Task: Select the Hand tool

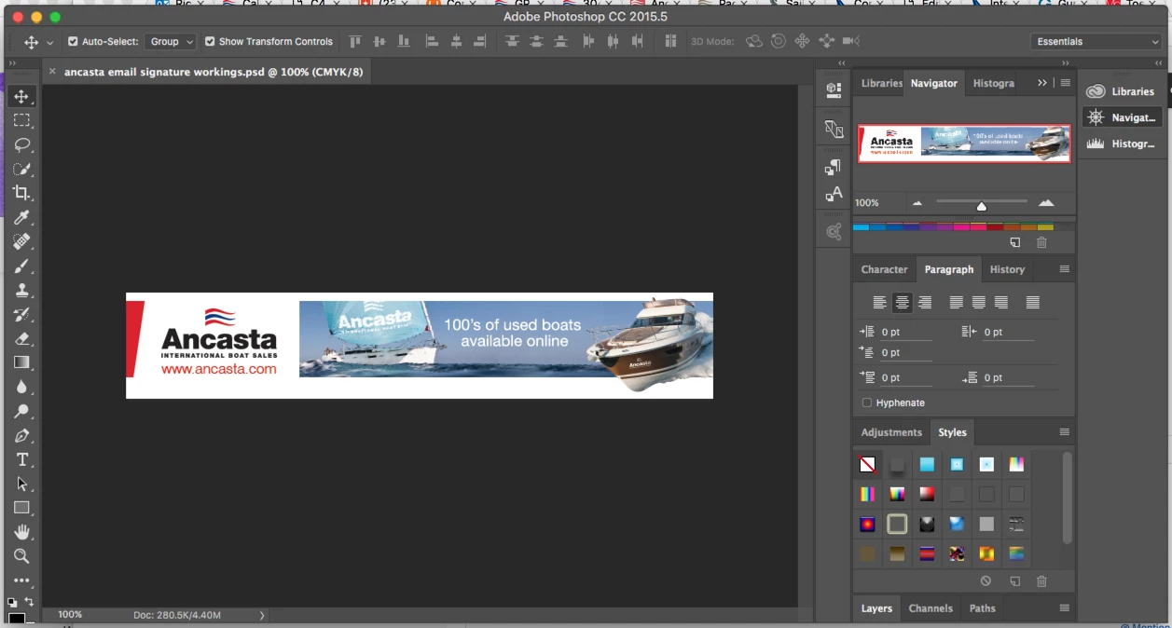Action: (21, 533)
